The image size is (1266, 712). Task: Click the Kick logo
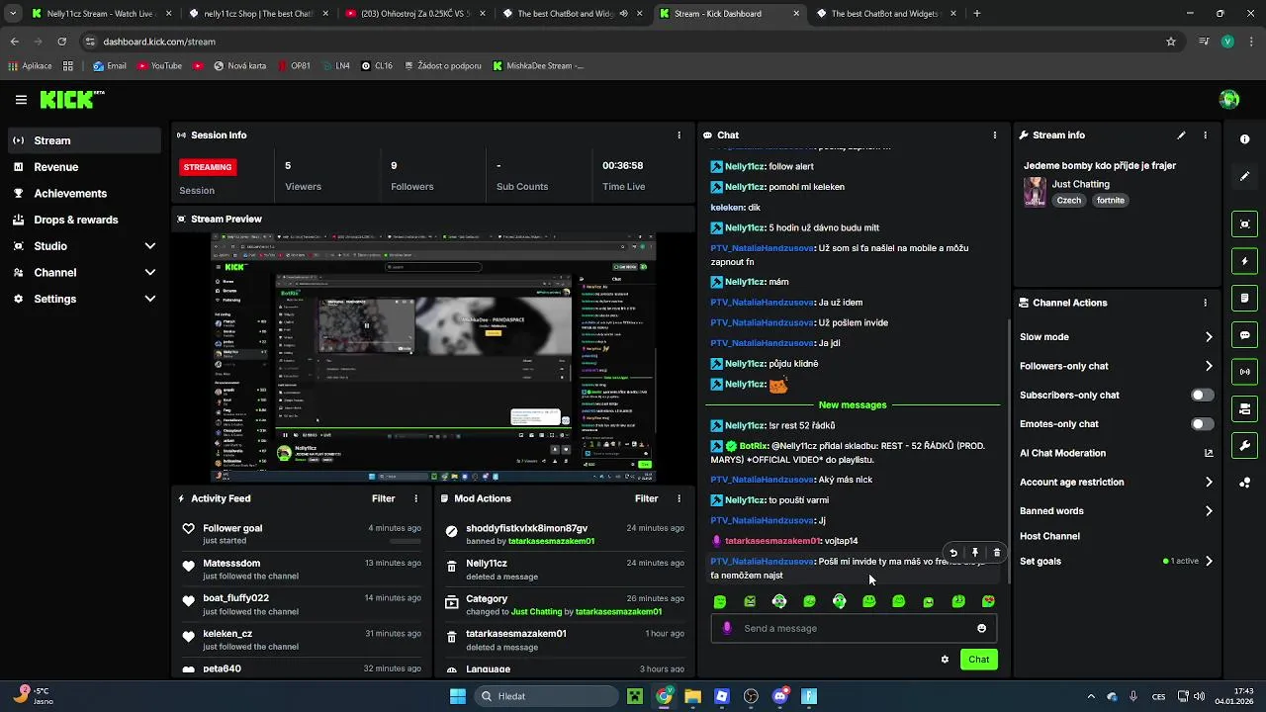71,99
